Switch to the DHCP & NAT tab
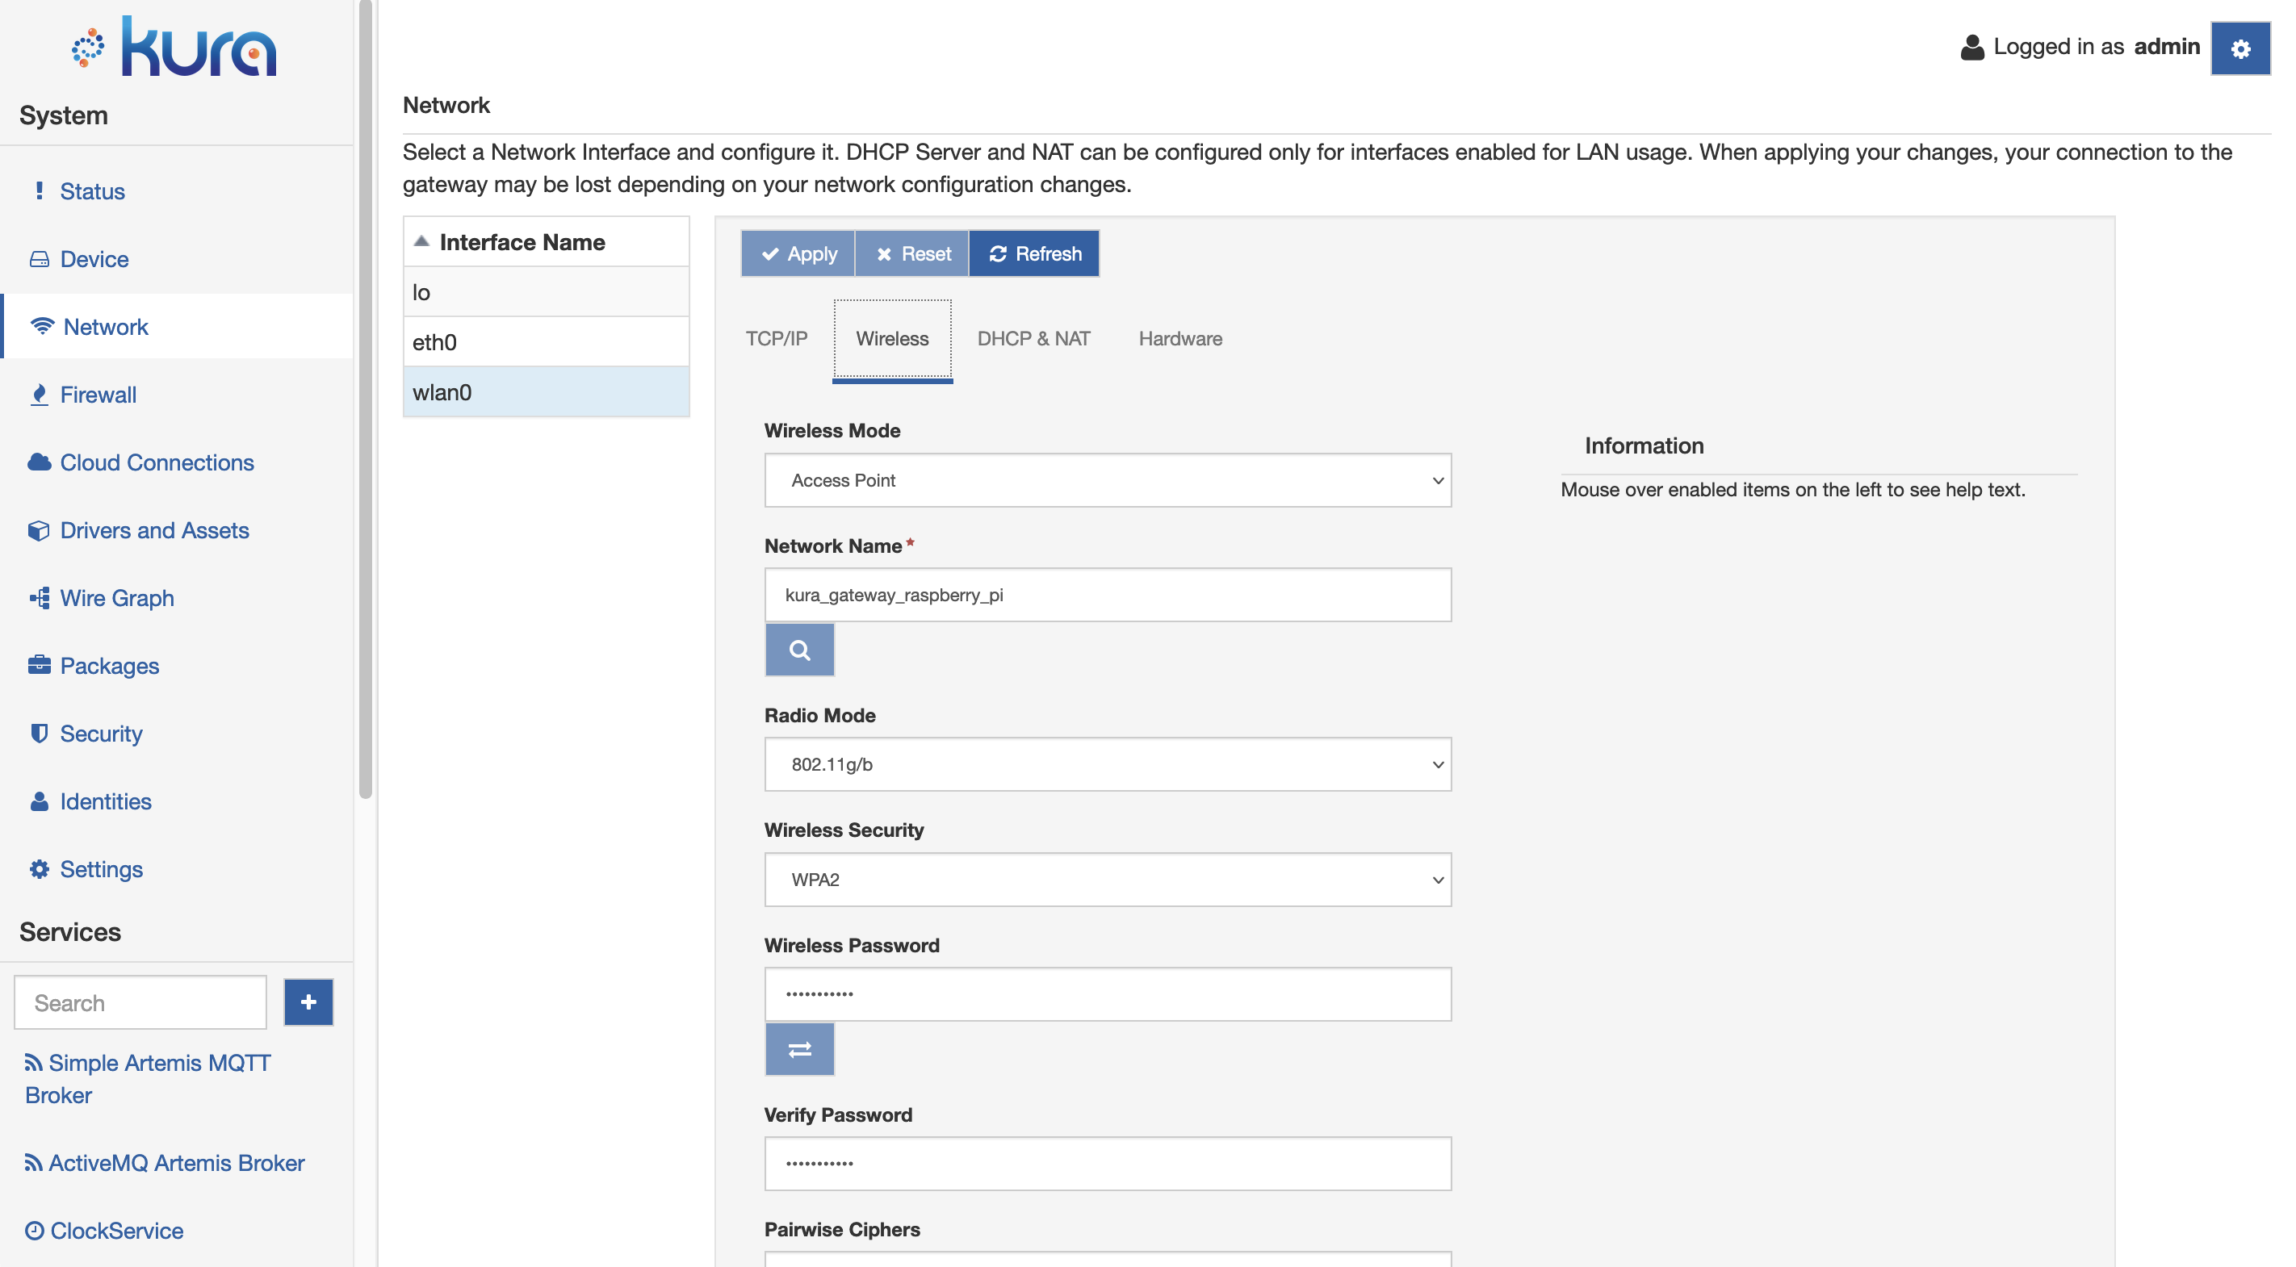This screenshot has width=2296, height=1267. pyautogui.click(x=1033, y=337)
